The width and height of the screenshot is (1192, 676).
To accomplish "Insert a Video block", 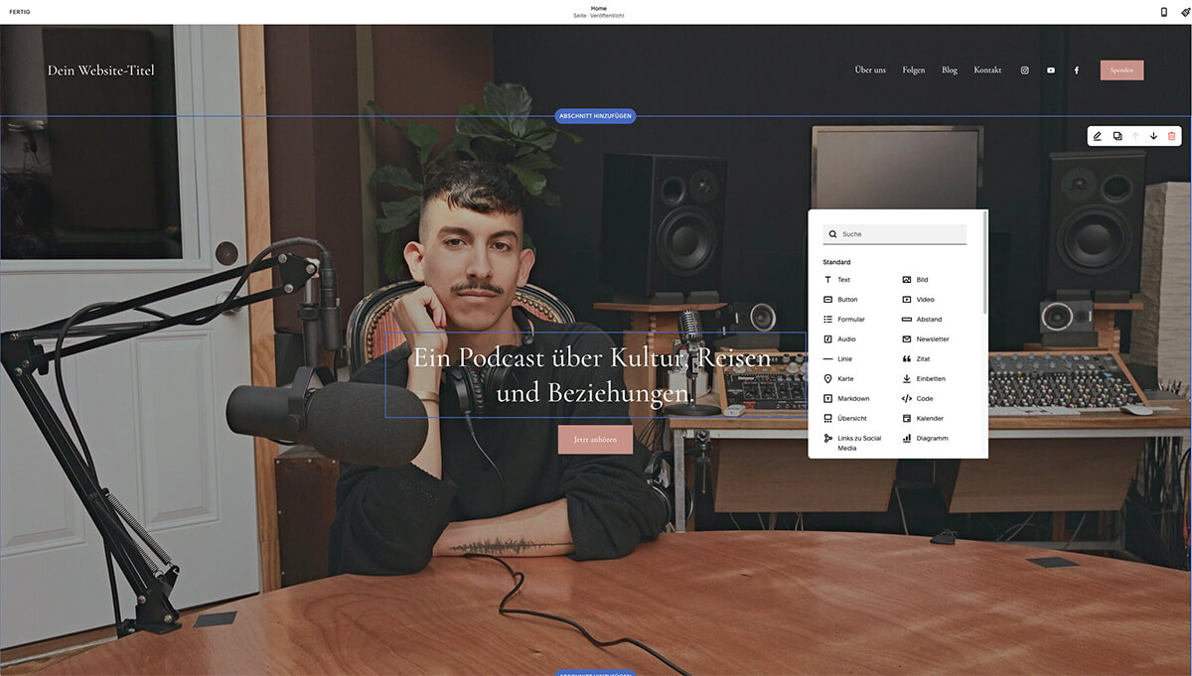I will point(918,300).
